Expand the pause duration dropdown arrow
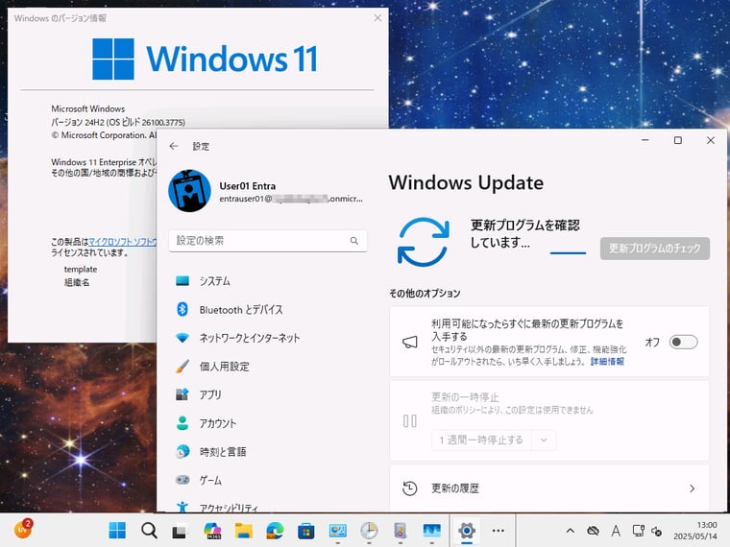 point(544,440)
